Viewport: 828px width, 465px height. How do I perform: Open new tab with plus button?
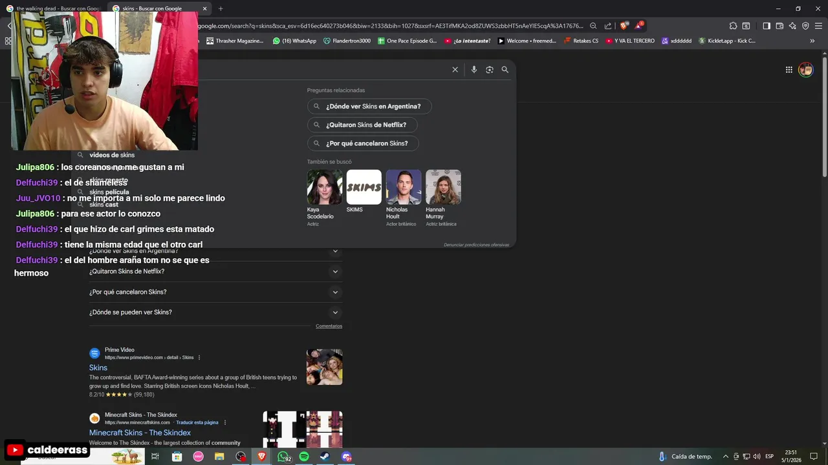pyautogui.click(x=221, y=8)
